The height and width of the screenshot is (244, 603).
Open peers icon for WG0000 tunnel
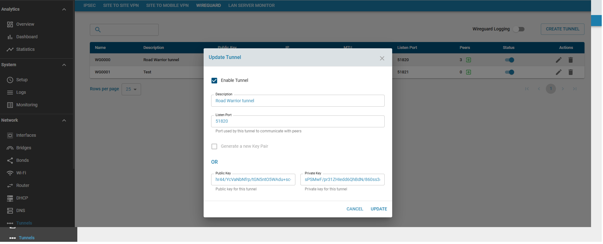(x=468, y=60)
